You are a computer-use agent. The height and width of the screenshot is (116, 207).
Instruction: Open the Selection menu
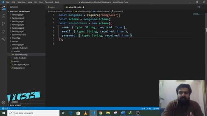pyautogui.click(x=21, y=2)
